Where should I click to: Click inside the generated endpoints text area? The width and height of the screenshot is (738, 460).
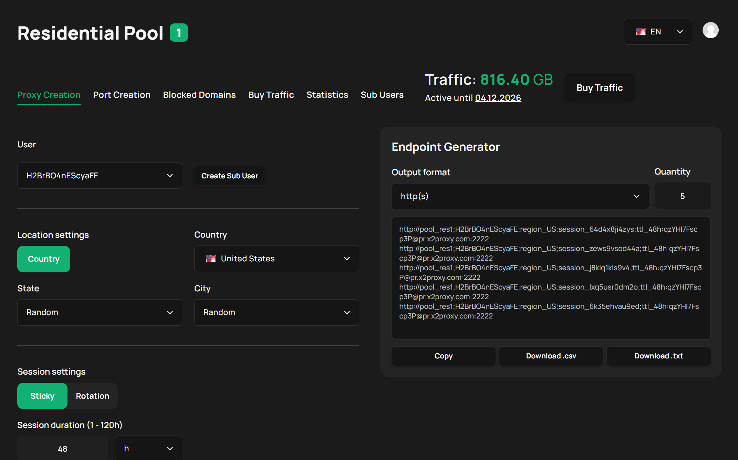(551, 278)
